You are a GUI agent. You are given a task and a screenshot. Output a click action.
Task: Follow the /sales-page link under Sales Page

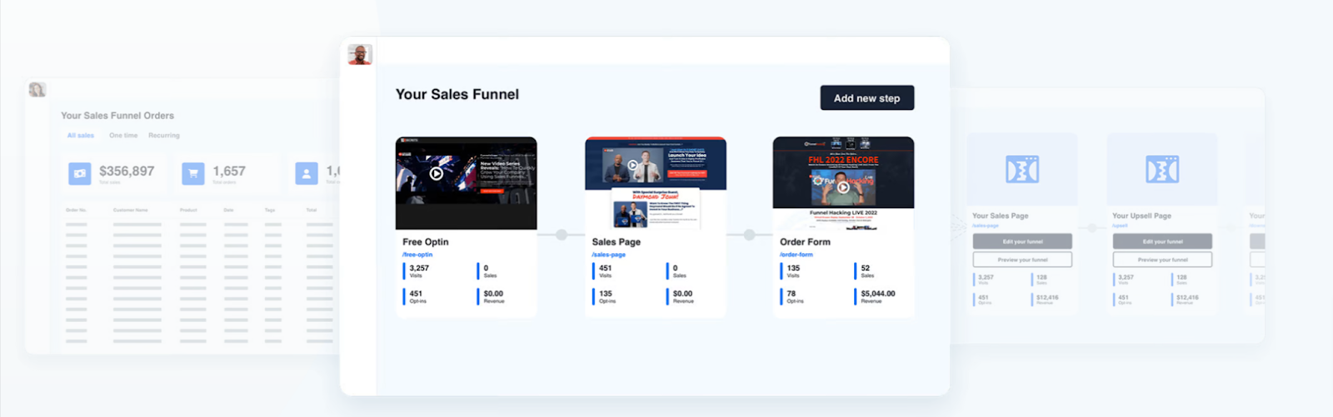coord(609,255)
